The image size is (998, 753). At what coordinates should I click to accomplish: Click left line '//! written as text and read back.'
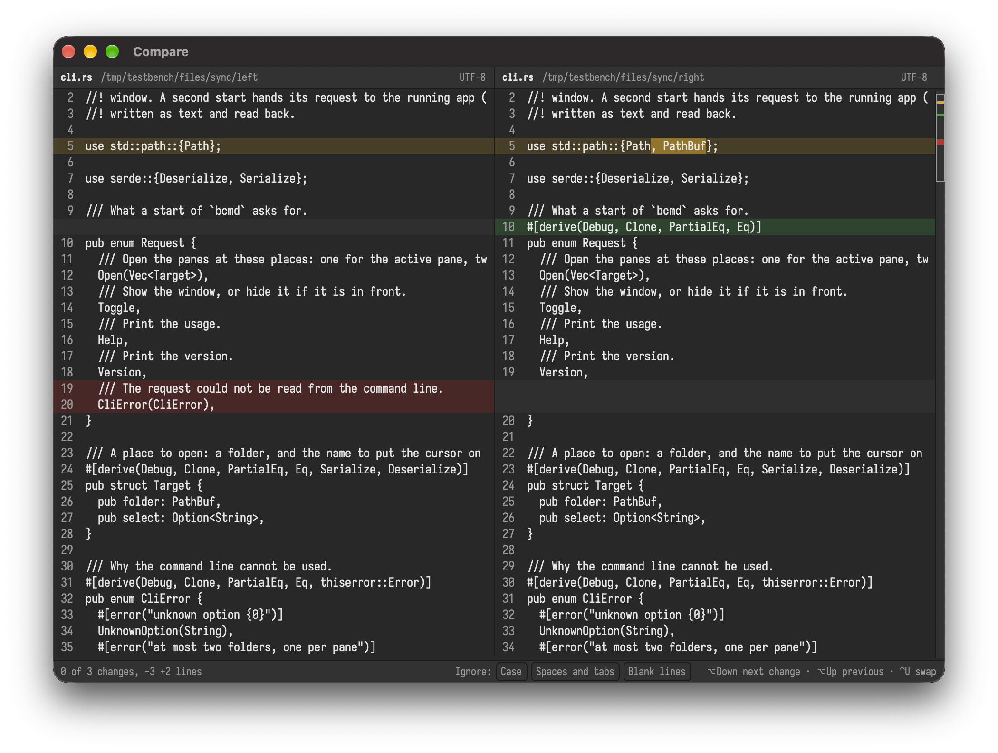coord(190,114)
